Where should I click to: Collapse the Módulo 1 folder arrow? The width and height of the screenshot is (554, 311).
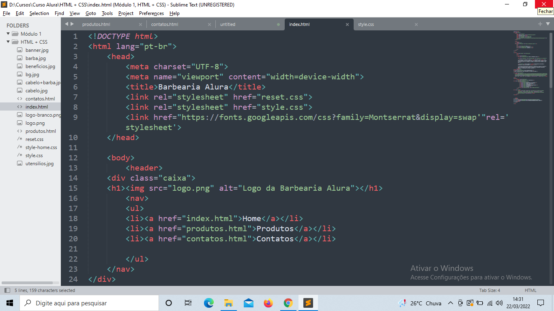point(8,34)
